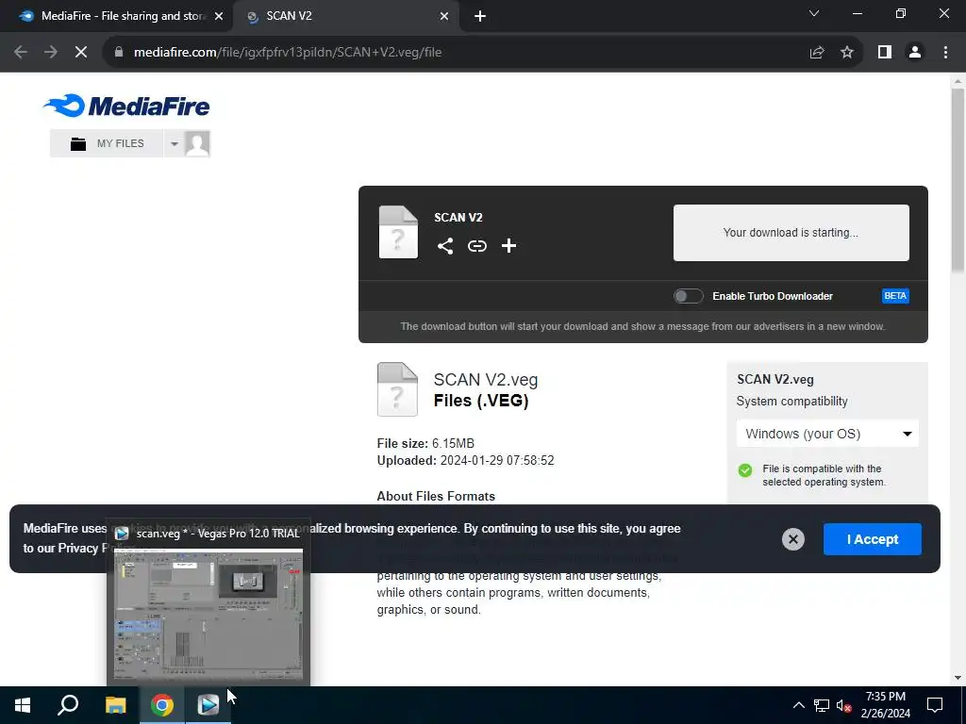Screen dimensions: 966x724
Task: Click I Accept on cookie banner
Action: (x=873, y=539)
